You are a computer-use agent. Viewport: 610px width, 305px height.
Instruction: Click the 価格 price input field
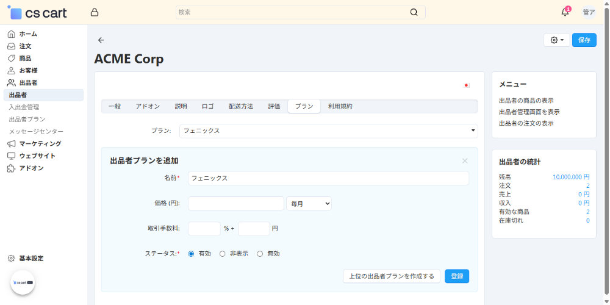click(x=236, y=203)
